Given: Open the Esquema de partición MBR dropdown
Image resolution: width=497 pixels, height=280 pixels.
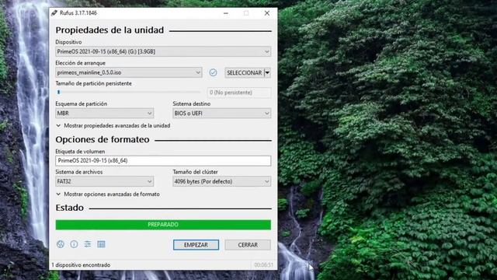Looking at the screenshot, I should click(105, 113).
